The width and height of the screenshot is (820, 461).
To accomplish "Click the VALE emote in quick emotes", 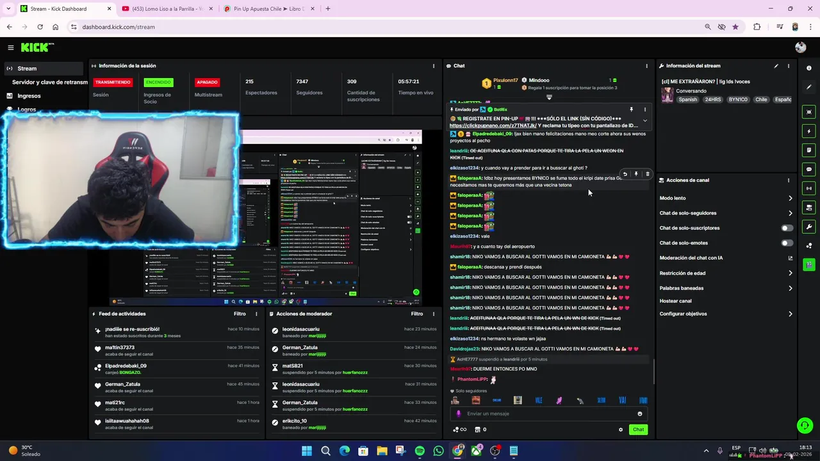I will (x=538, y=400).
